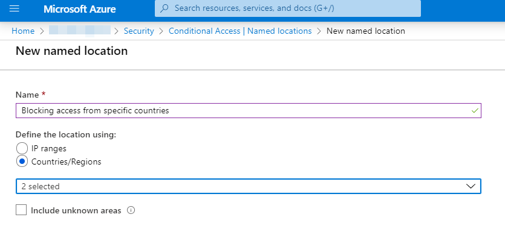Open the Azure portal hamburger menu
This screenshot has width=505, height=226.
pyautogui.click(x=15, y=8)
